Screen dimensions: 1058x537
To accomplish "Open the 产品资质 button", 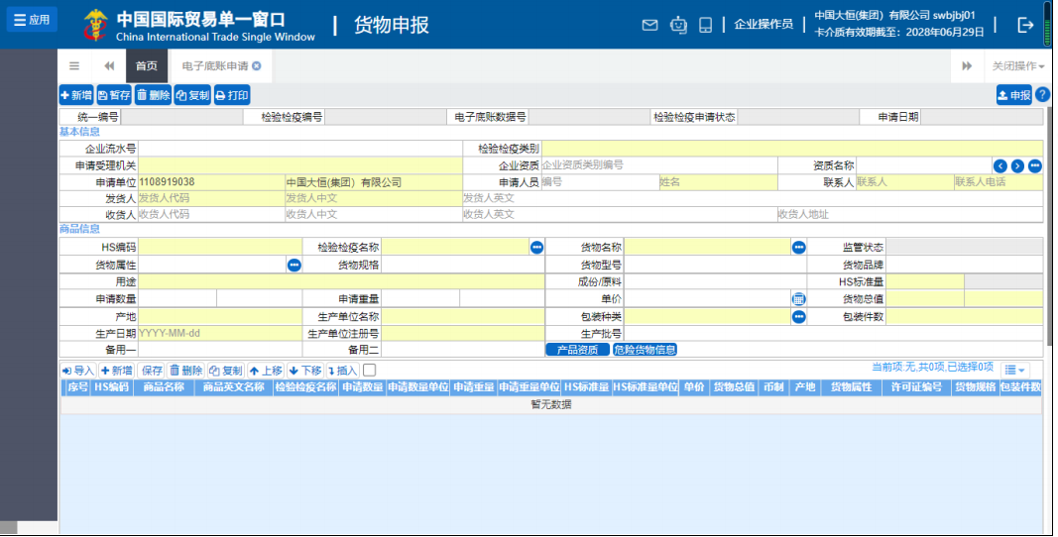I will [x=577, y=350].
